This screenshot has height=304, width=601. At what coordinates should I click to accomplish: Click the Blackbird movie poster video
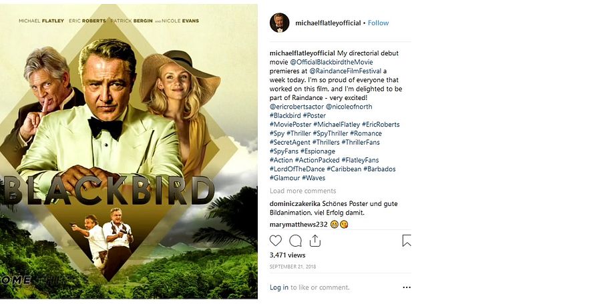click(129, 151)
